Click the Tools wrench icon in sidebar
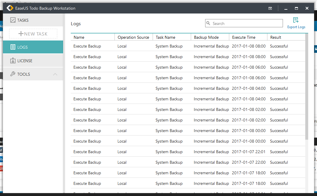The height and width of the screenshot is (196, 317). click(x=13, y=74)
